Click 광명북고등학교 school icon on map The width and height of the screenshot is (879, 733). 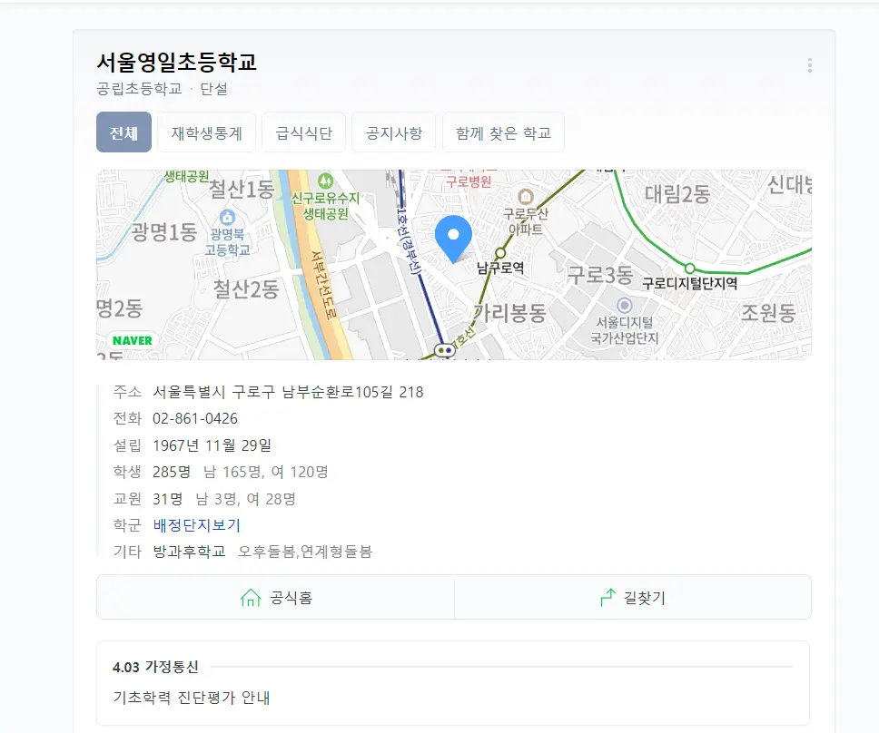pyautogui.click(x=227, y=216)
